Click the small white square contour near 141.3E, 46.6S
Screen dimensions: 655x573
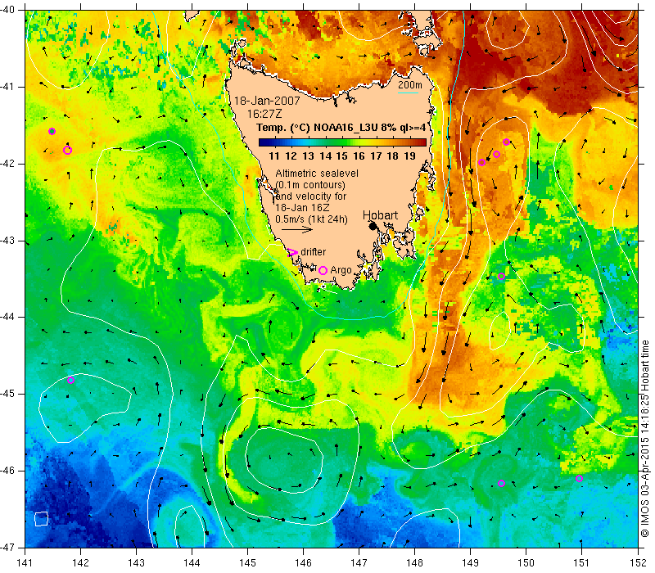pyautogui.click(x=41, y=519)
